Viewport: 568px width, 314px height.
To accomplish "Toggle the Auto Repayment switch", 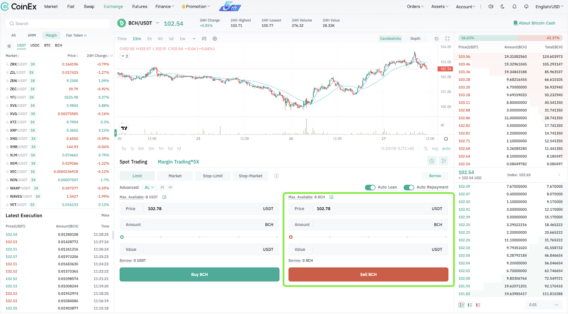I will [x=409, y=187].
